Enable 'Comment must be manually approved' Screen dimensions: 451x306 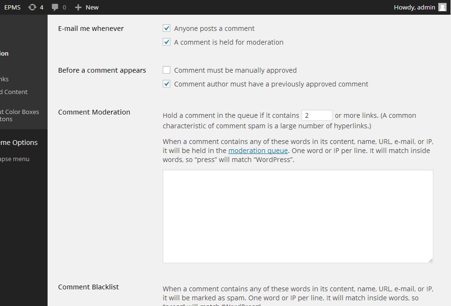pyautogui.click(x=167, y=70)
